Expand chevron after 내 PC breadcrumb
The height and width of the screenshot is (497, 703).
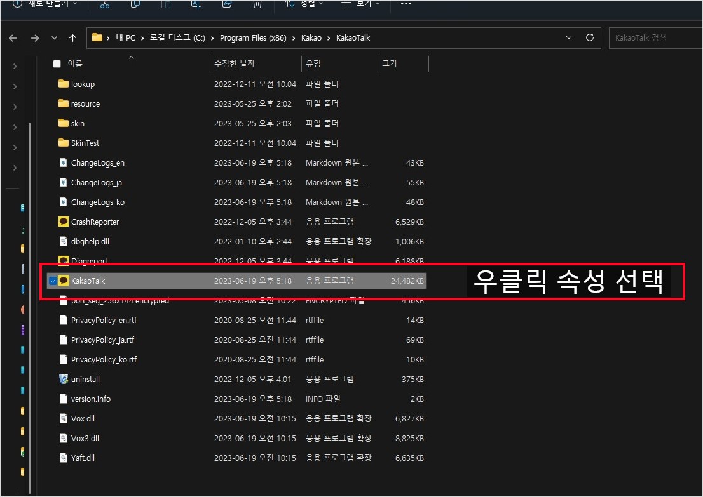click(x=142, y=38)
